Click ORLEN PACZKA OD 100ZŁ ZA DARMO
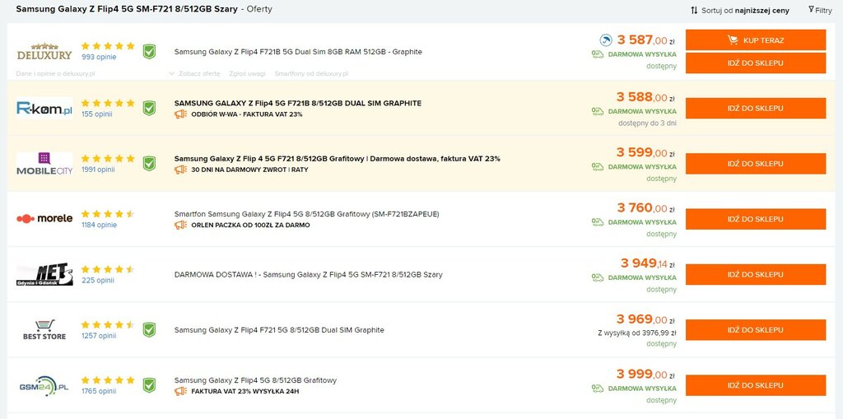 click(x=250, y=226)
